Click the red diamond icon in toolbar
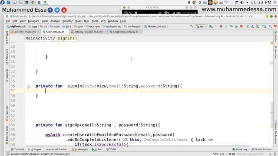This screenshot has height=156, width=278. click(275, 26)
